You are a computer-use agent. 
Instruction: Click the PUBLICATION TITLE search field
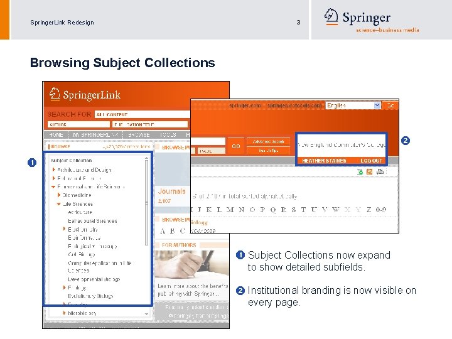[x=150, y=124]
